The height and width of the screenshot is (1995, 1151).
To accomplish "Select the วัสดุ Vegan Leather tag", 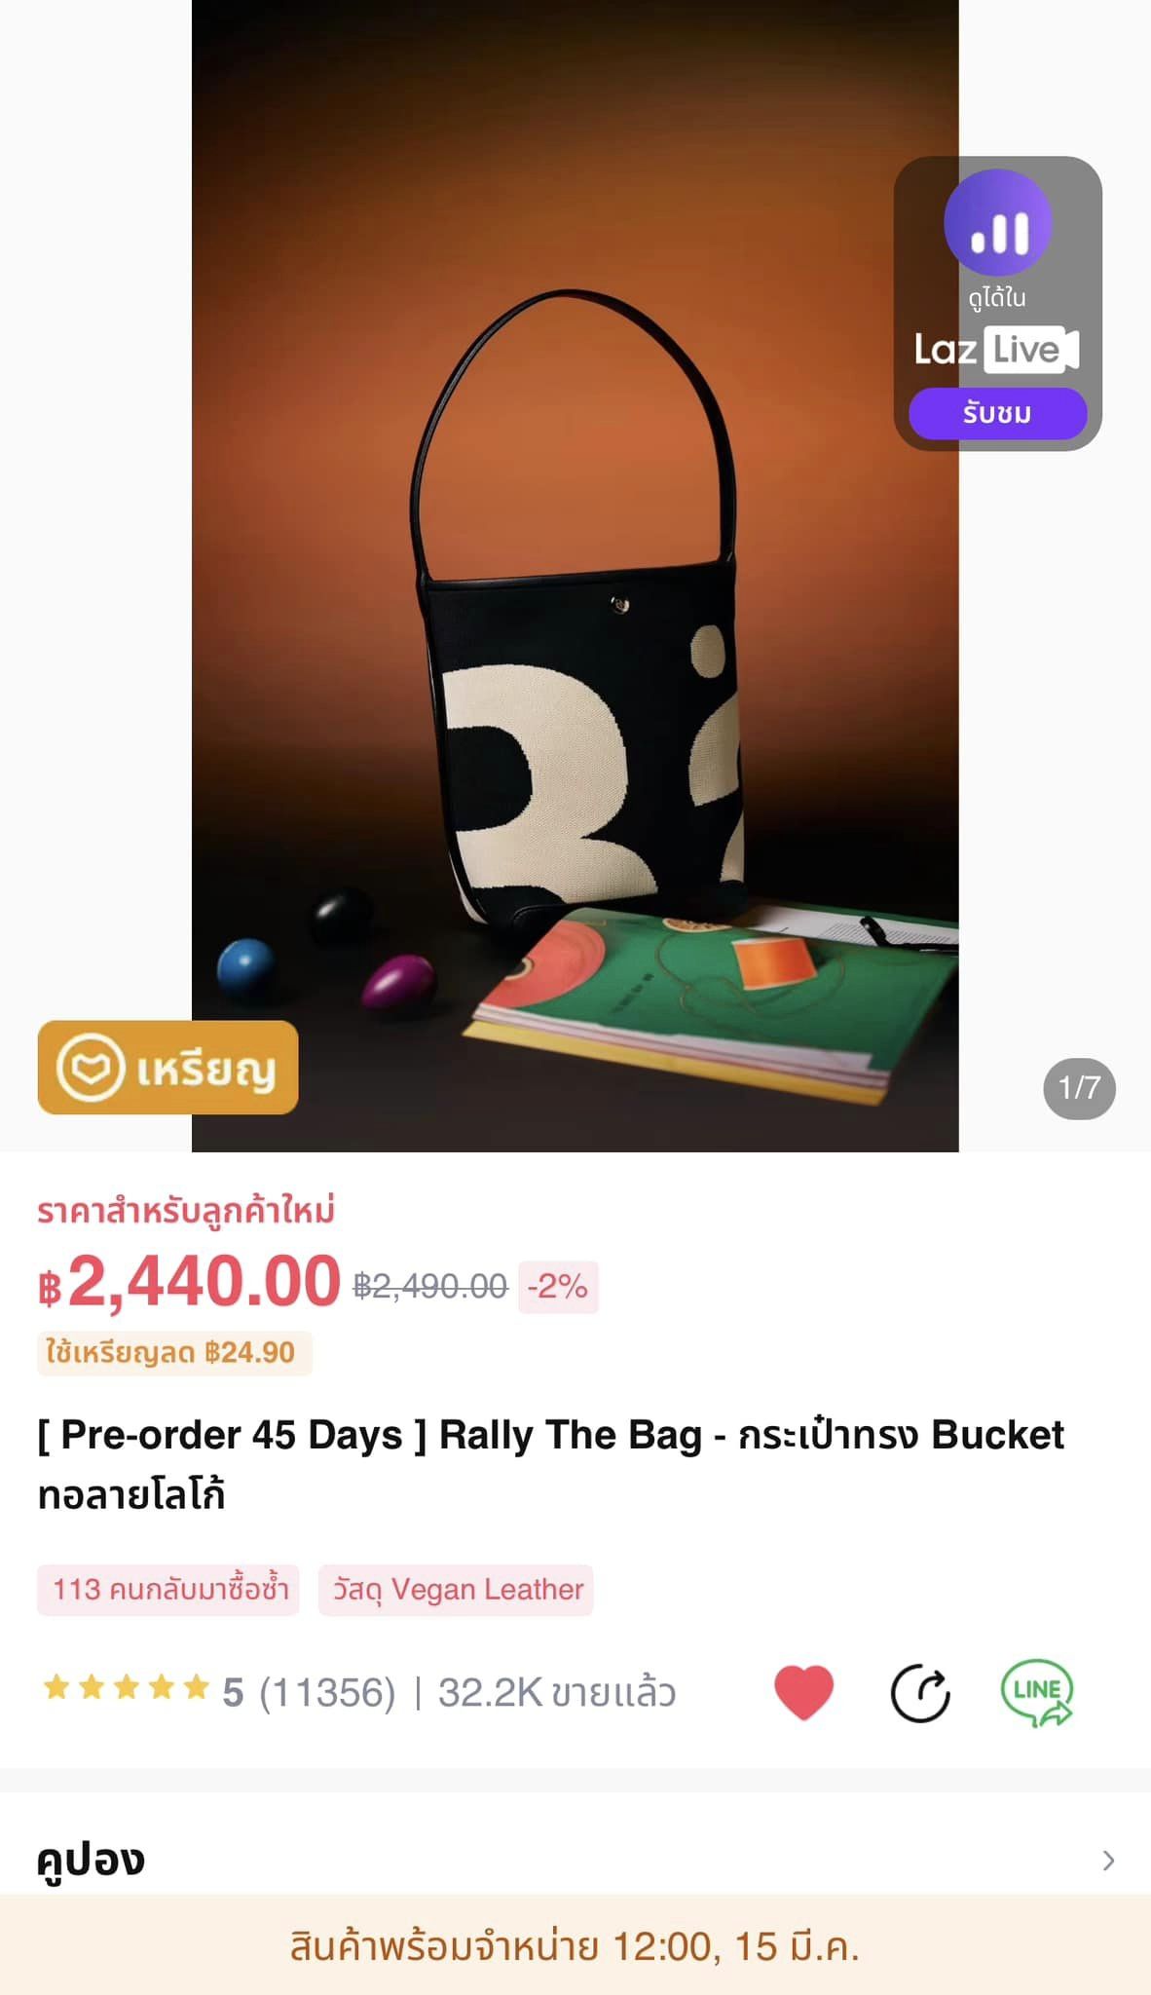I will click(x=456, y=1590).
